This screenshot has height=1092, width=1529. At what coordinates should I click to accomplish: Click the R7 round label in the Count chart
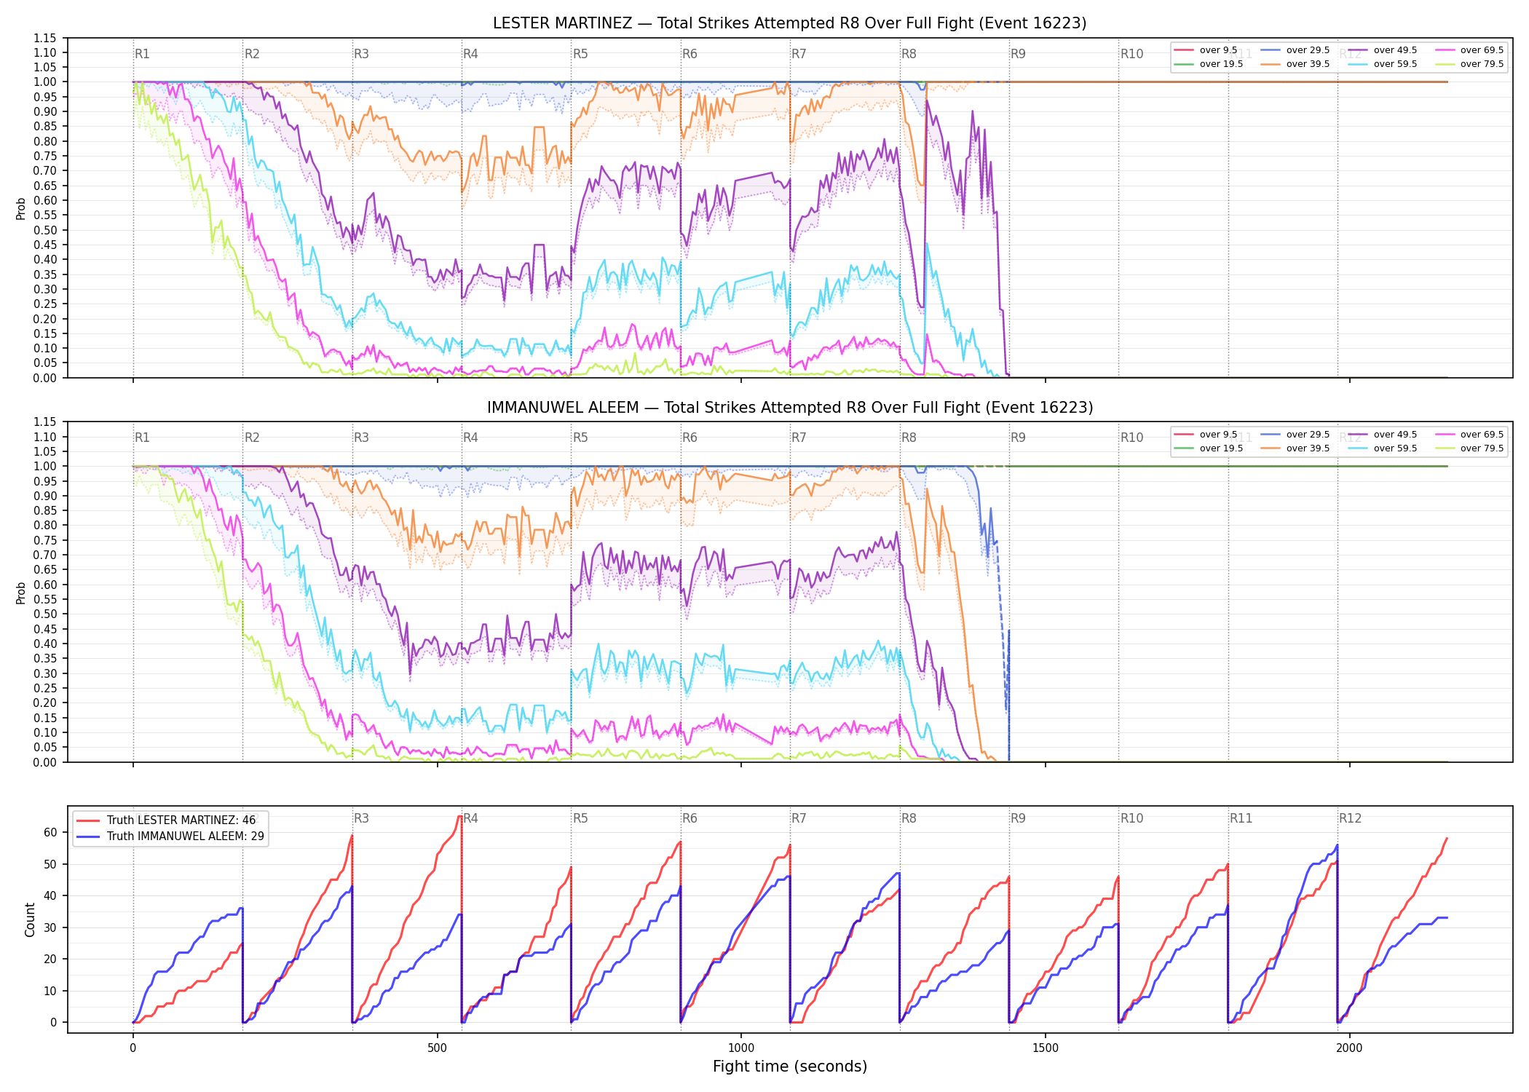[x=799, y=818]
